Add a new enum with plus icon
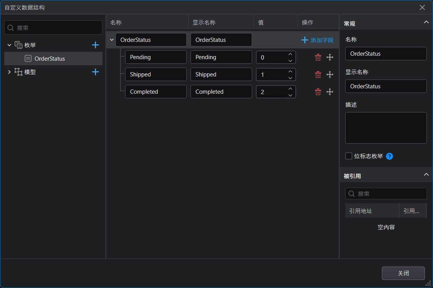The image size is (433, 288). tap(95, 45)
